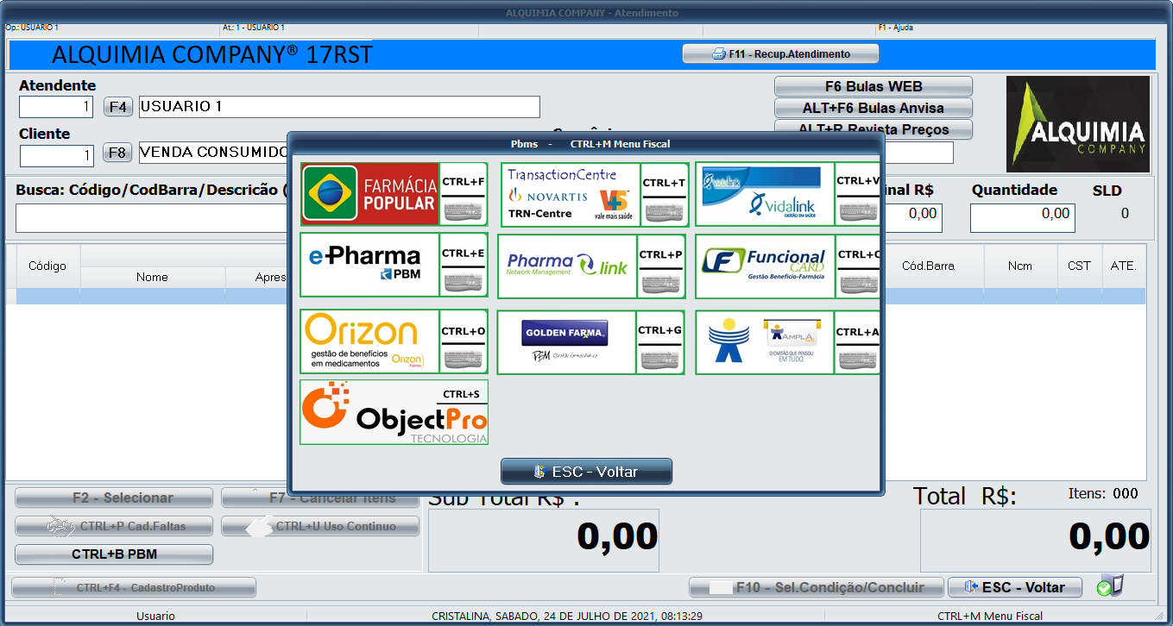Click the CTRL+V keyboard shortcut tile

(x=857, y=194)
